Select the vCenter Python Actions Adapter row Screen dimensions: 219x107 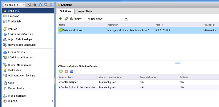click(77, 87)
